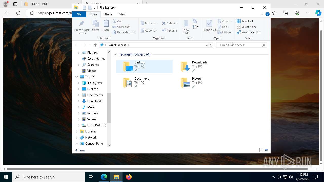Switch to the Home tab
The image size is (324, 182).
(x=93, y=14)
